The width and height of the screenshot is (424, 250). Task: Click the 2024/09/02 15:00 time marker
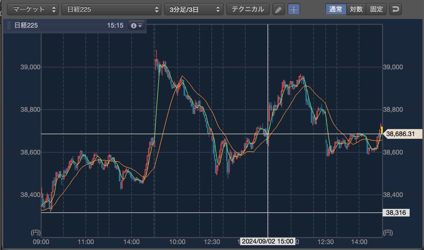(x=267, y=242)
